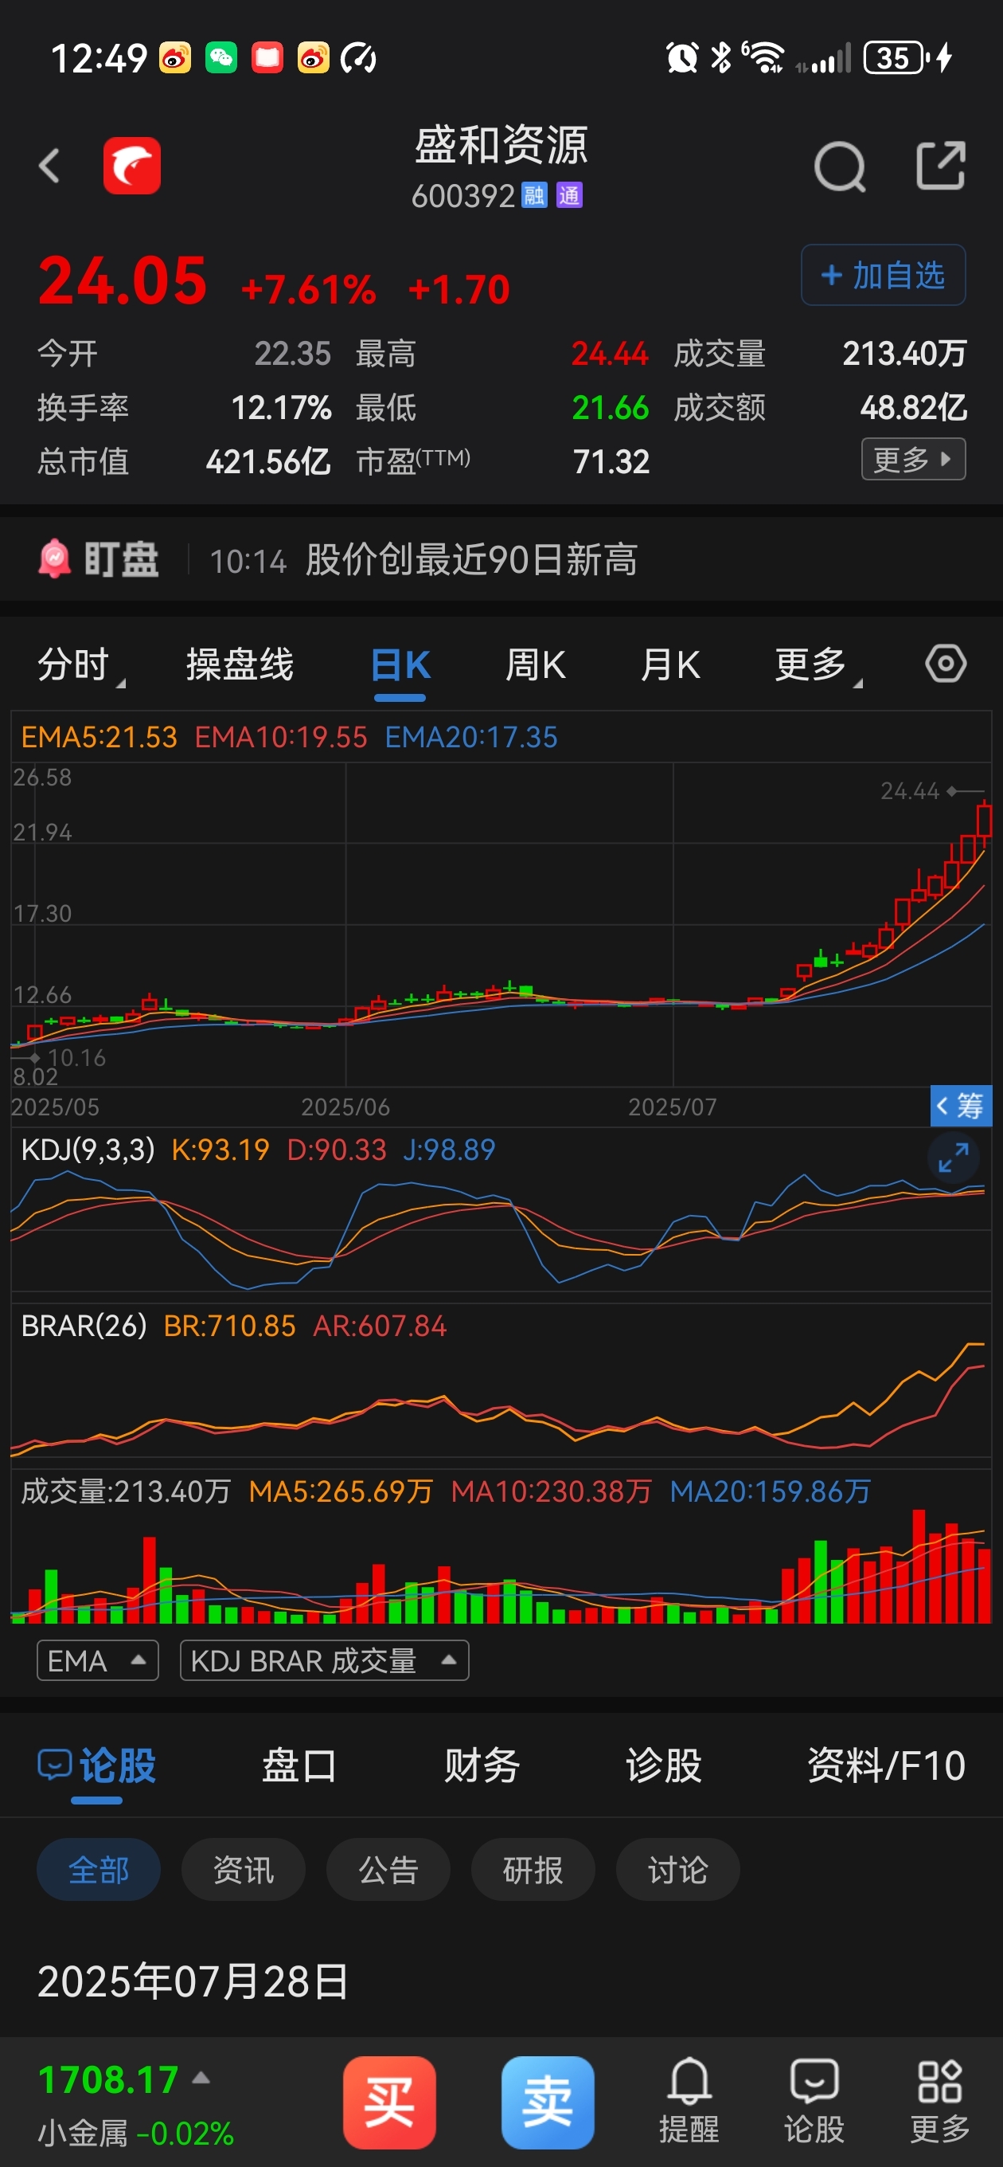Tap the 2025/06 date axis label

pyautogui.click(x=345, y=1107)
